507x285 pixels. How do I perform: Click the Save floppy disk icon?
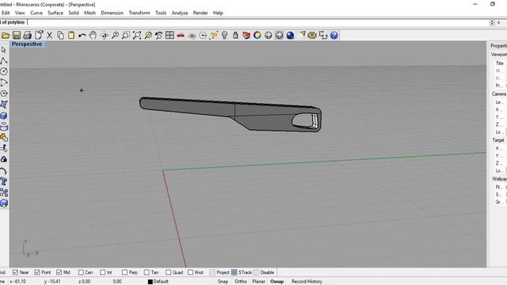pyautogui.click(x=17, y=35)
